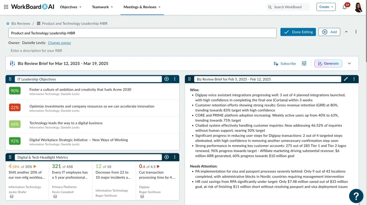Open 'Optimize investments and company resources' objective
This screenshot has height=205, width=367.
92,106
